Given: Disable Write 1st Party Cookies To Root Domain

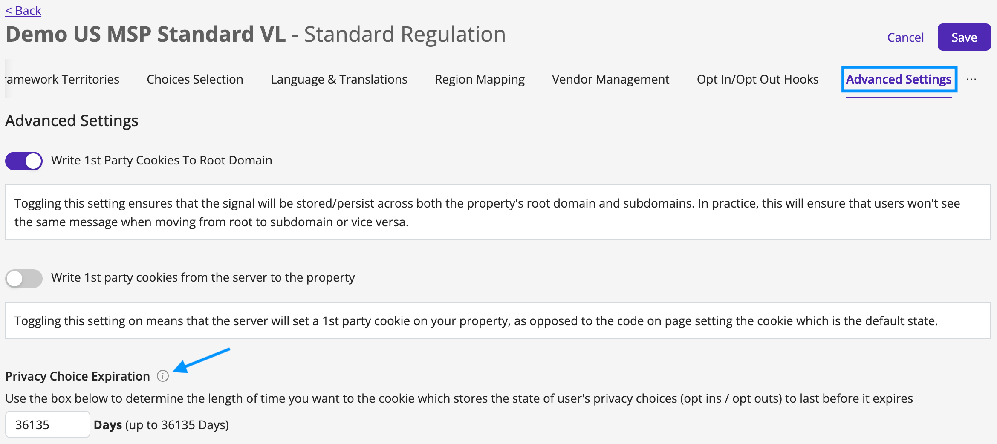Looking at the screenshot, I should [23, 161].
